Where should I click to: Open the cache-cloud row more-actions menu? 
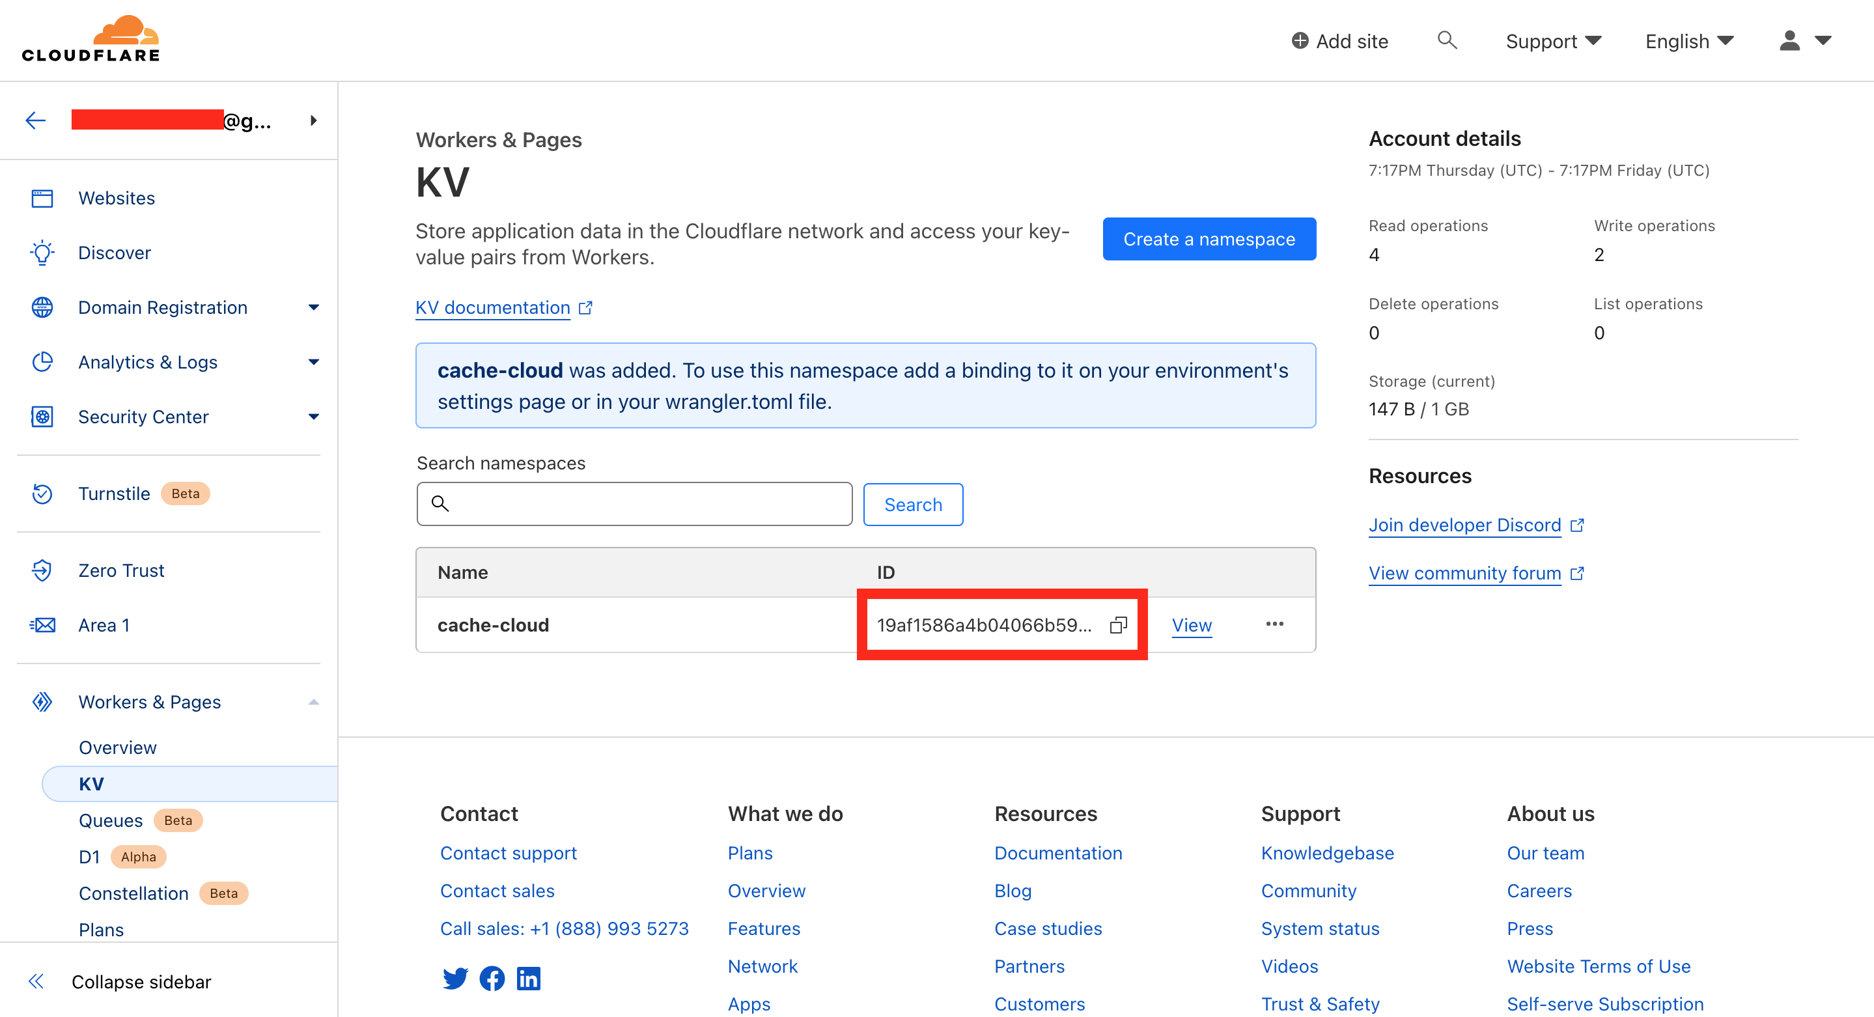(1274, 624)
